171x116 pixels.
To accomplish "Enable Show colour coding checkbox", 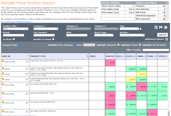I will click(x=133, y=6).
